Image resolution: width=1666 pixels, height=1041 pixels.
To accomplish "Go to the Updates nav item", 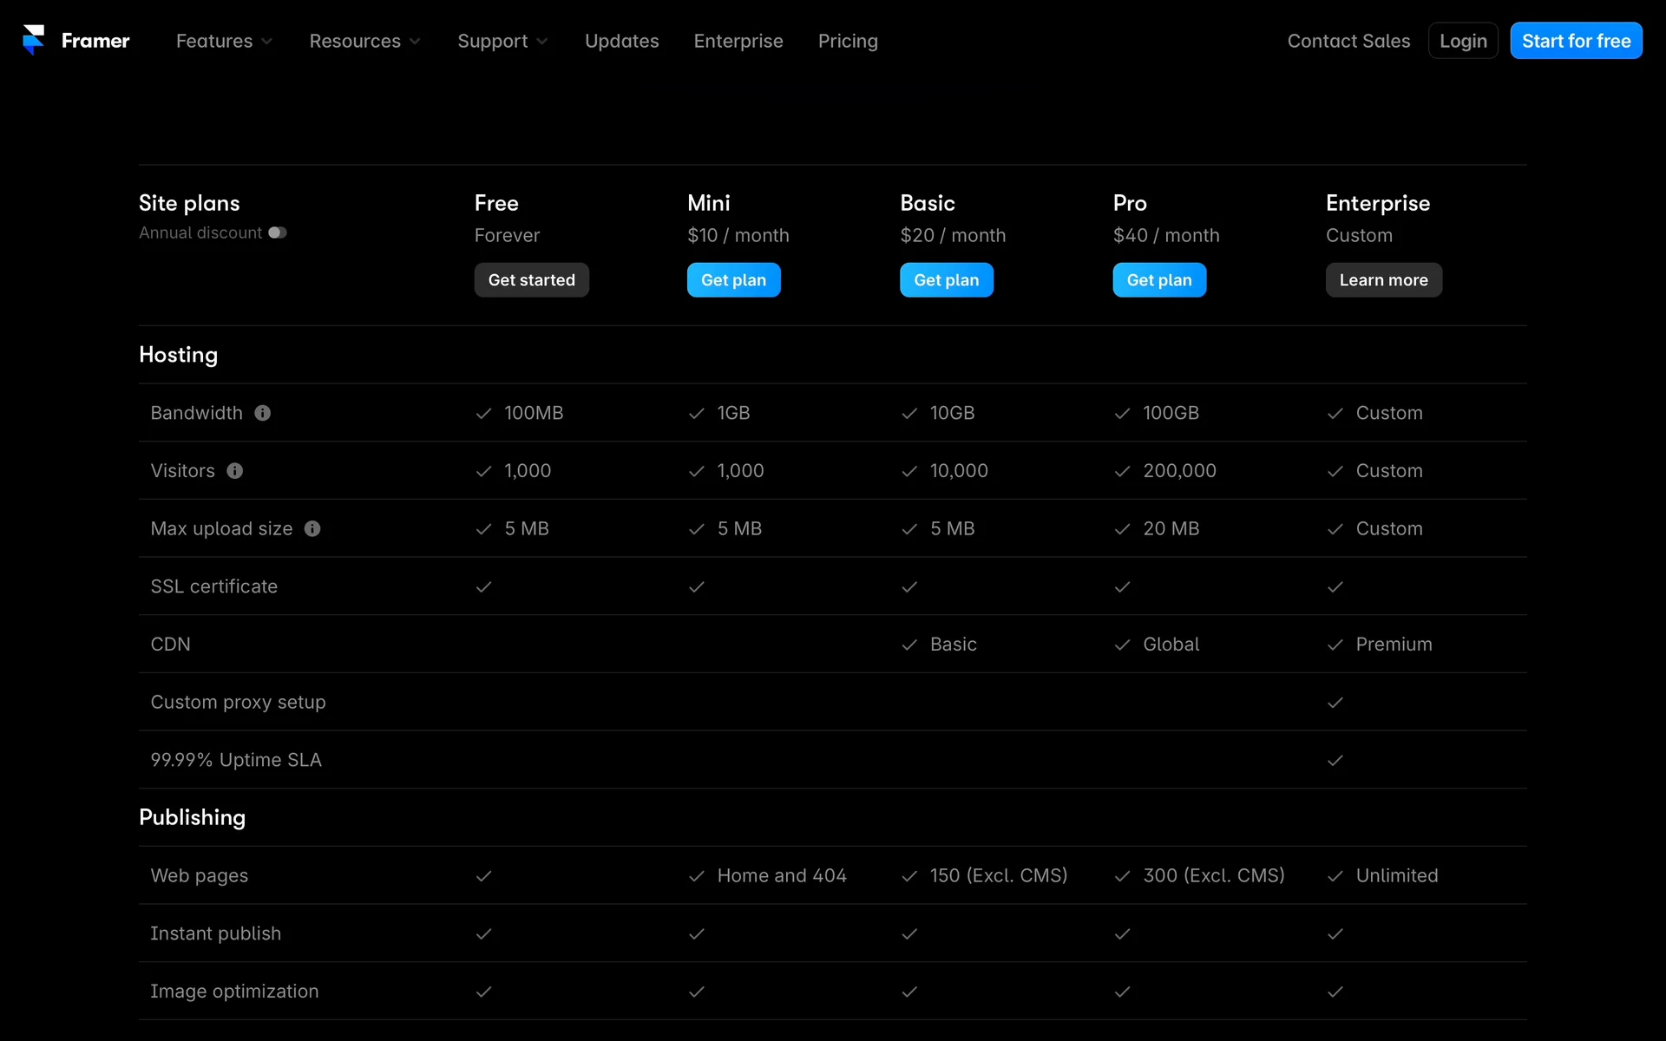I will coord(621,41).
